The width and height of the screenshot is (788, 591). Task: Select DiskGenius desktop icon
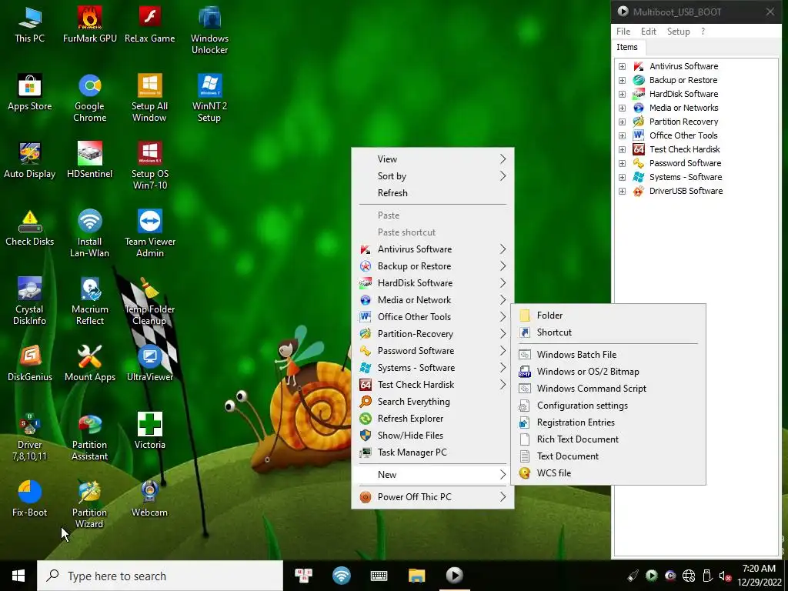(30, 363)
